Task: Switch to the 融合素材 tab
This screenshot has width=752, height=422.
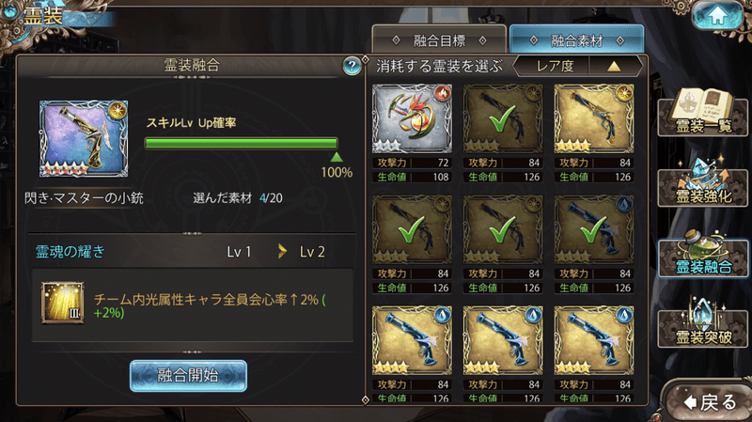Action: point(576,40)
